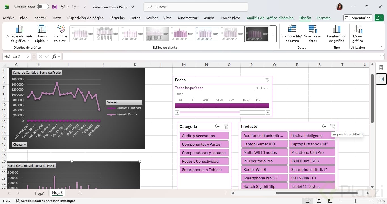Screen dimensions: 387x204
Task: Click the fx insert function icon
Action: (x=54, y=56)
